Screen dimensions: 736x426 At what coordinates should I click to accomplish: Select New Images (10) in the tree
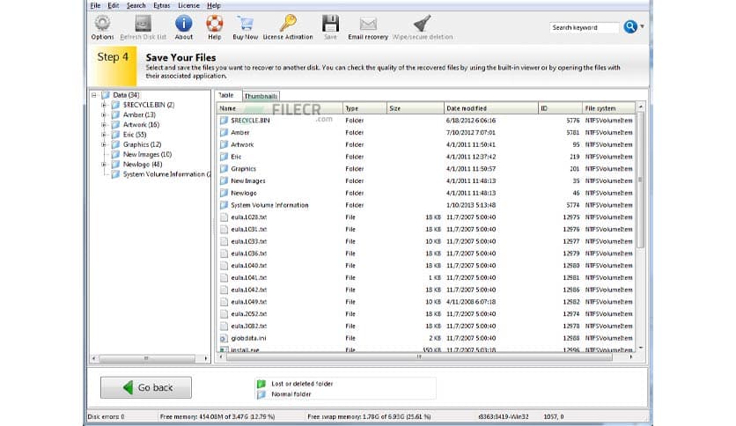(x=147, y=154)
